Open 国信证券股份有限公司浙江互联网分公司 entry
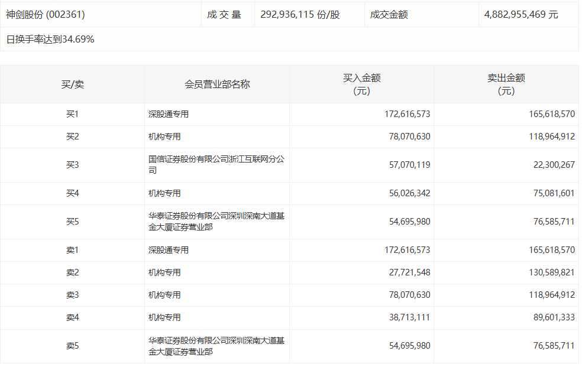 [216, 165]
